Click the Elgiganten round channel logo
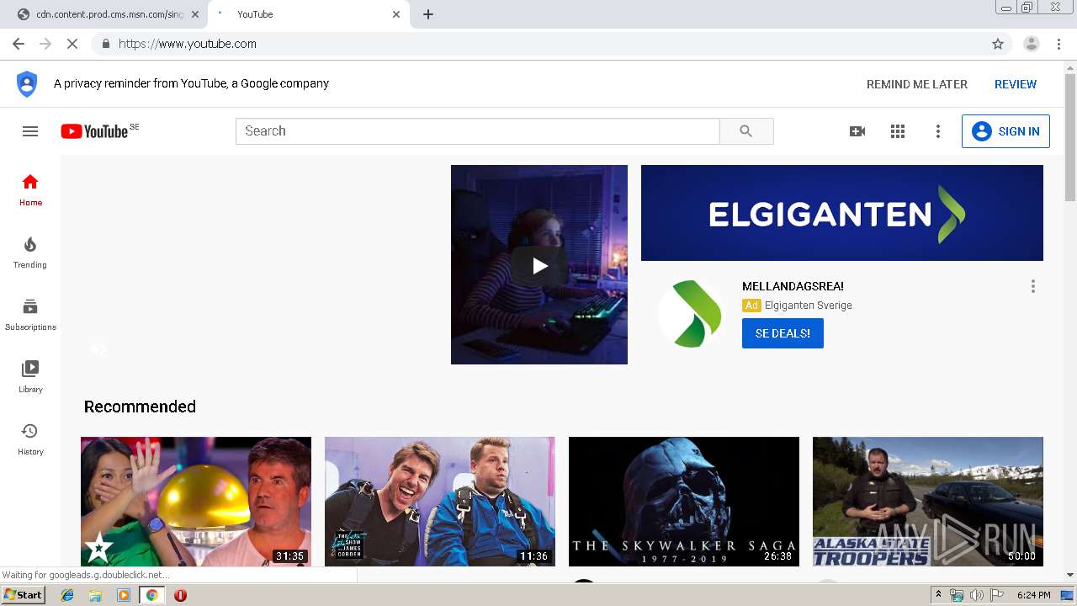 coord(691,313)
